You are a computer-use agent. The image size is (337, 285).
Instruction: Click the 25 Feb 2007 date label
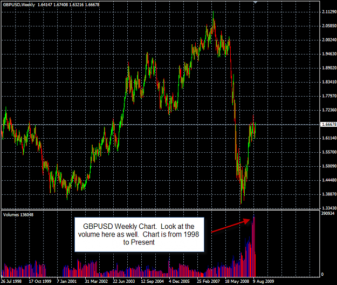click(209, 281)
